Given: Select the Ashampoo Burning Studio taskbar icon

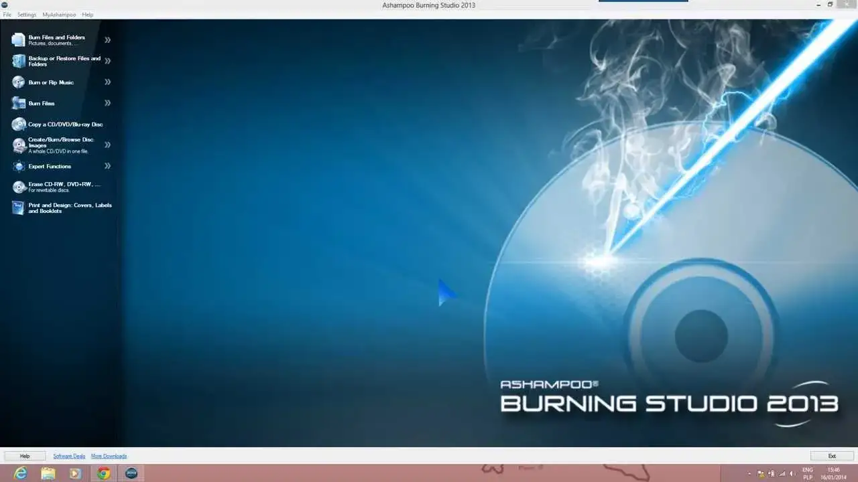Looking at the screenshot, I should [131, 473].
